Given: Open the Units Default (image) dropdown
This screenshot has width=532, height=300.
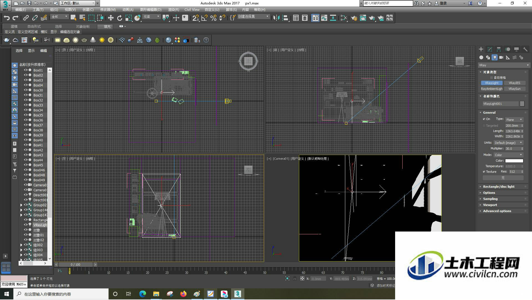Looking at the screenshot, I should (508, 143).
